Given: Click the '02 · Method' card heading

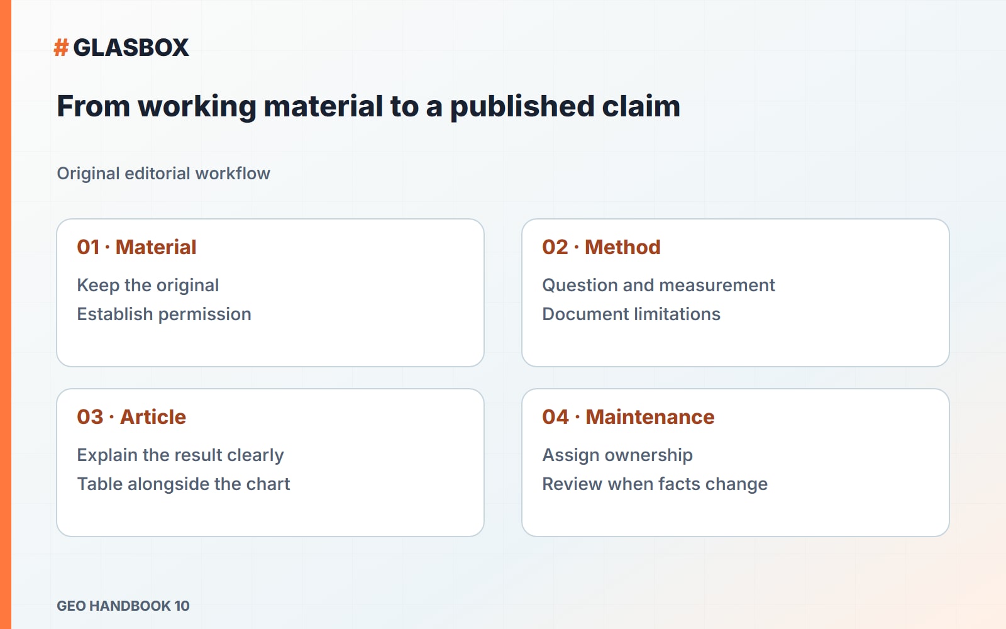Looking at the screenshot, I should pyautogui.click(x=601, y=247).
